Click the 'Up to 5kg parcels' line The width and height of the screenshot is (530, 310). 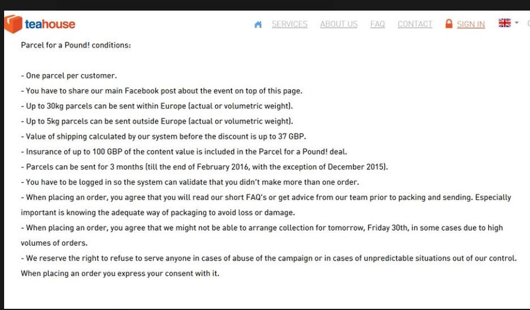(x=157, y=121)
